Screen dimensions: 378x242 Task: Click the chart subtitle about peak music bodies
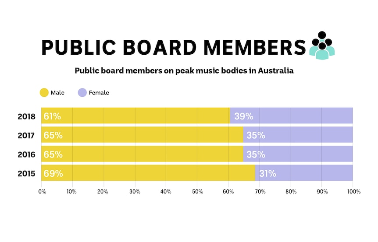click(184, 71)
